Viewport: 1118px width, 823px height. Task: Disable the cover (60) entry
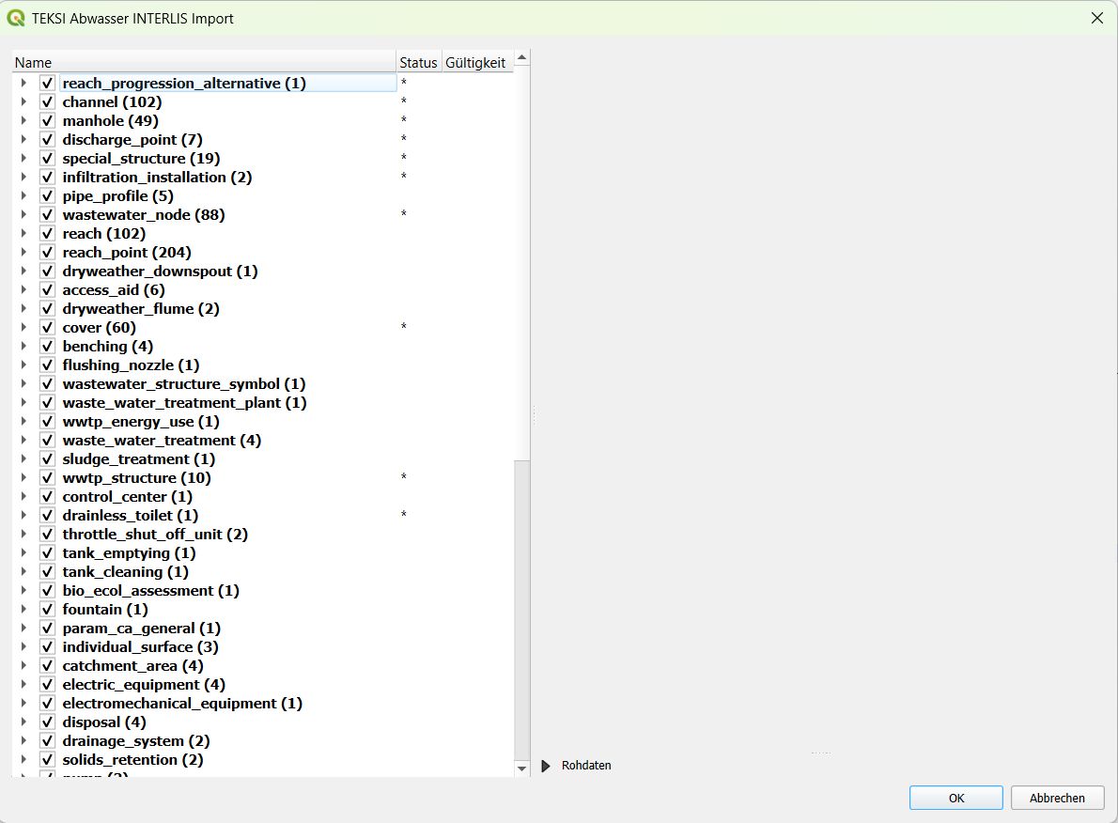pyautogui.click(x=47, y=327)
